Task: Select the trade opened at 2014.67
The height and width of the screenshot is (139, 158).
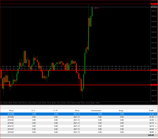Action: [x=79, y=129]
